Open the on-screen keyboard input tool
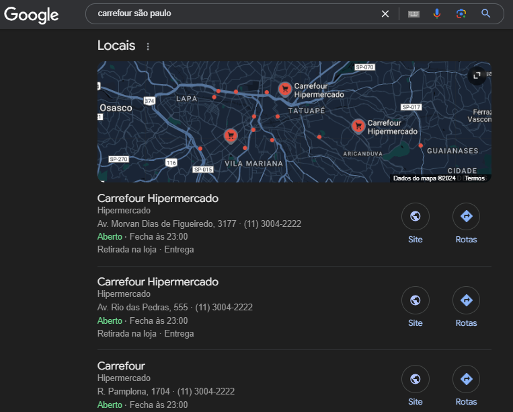Viewport: 513px width, 412px height. point(413,13)
